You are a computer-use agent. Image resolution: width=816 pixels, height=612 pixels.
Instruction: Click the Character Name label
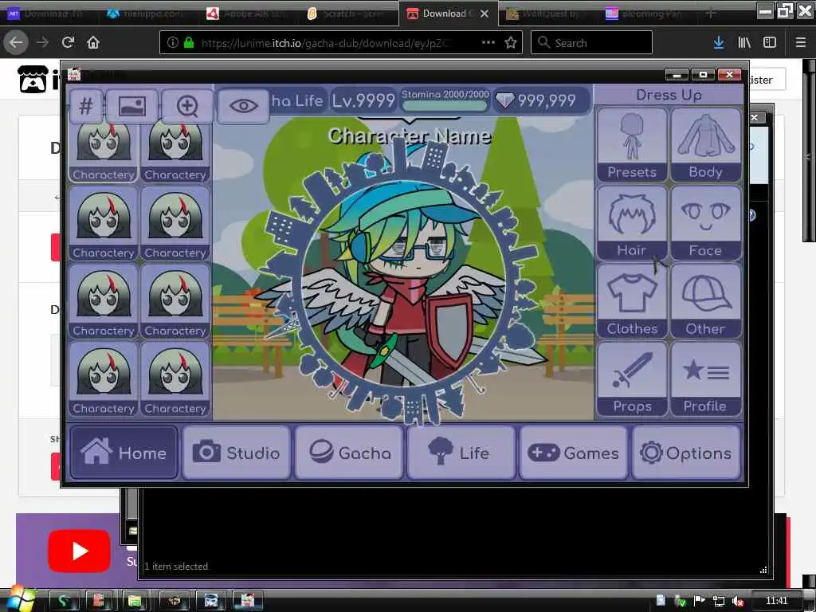click(410, 136)
